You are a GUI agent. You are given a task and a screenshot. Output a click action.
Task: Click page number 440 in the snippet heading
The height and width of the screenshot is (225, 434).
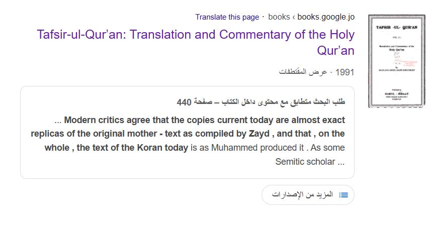pyautogui.click(x=184, y=102)
